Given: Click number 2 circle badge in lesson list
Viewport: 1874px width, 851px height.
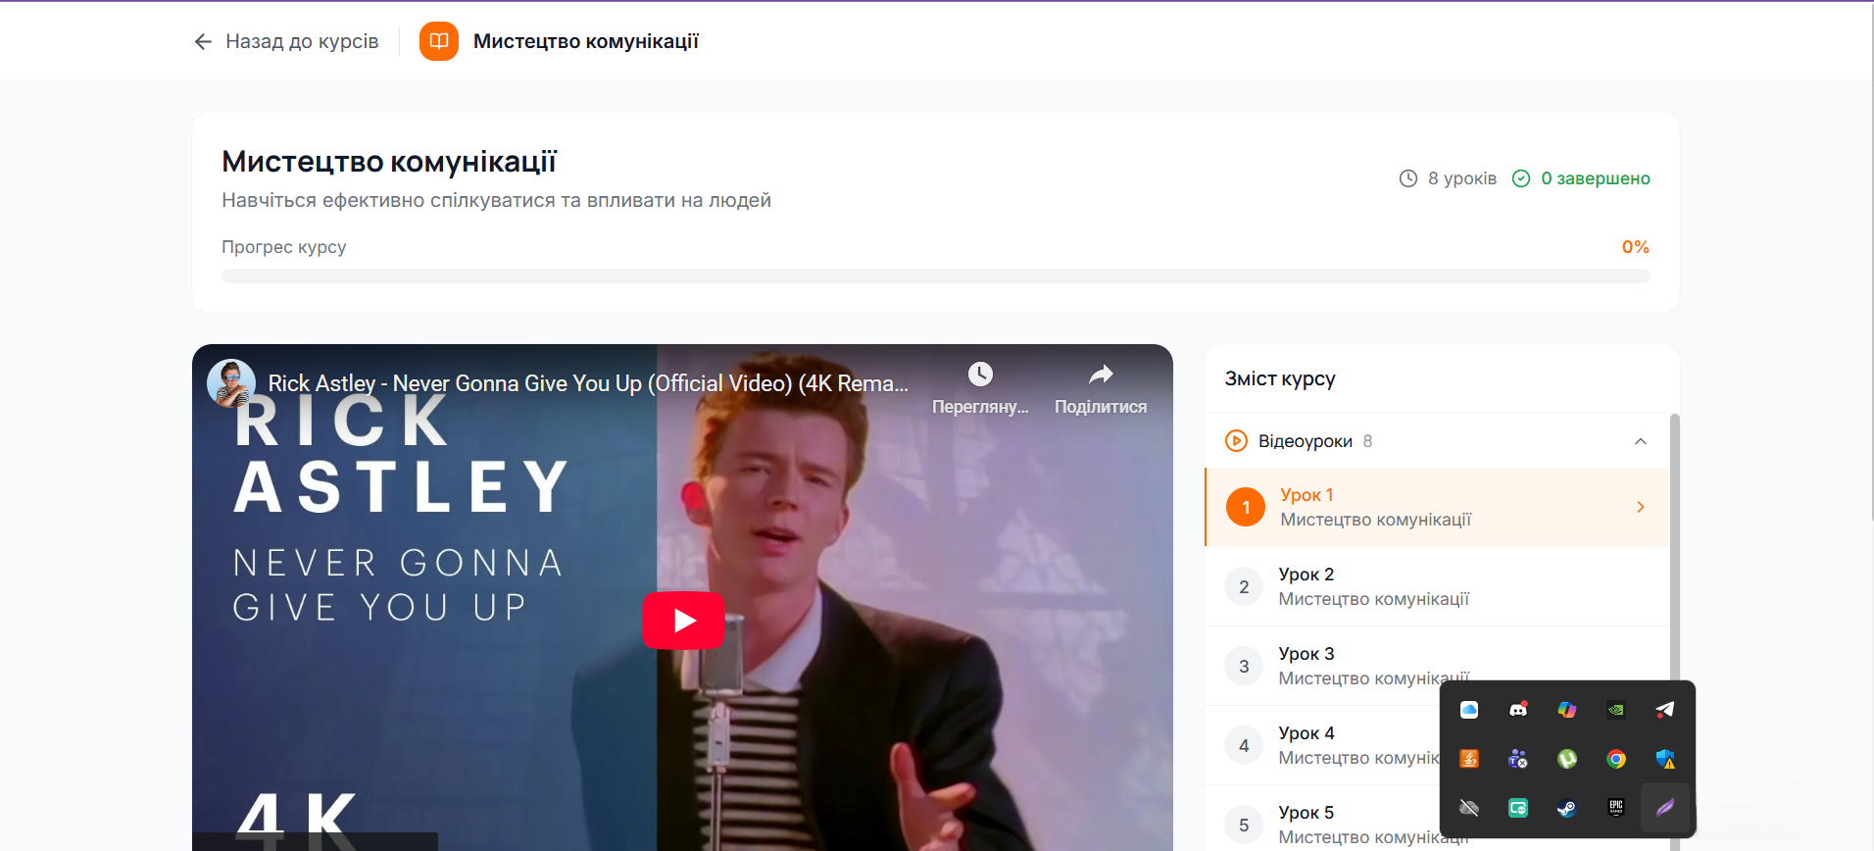Looking at the screenshot, I should [1244, 587].
